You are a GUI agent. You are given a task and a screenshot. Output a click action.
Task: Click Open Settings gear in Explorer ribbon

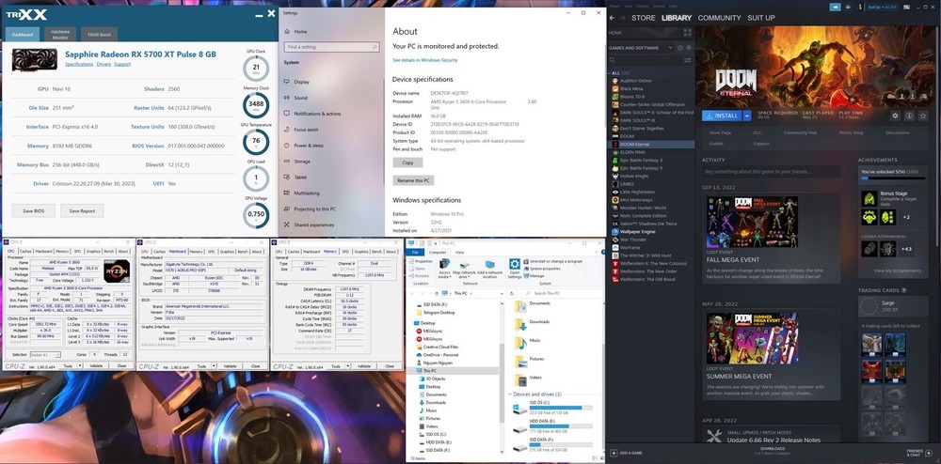click(x=515, y=268)
